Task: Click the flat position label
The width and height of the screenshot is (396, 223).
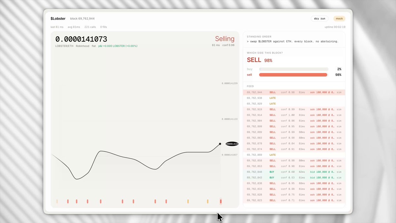Action: tap(94, 46)
